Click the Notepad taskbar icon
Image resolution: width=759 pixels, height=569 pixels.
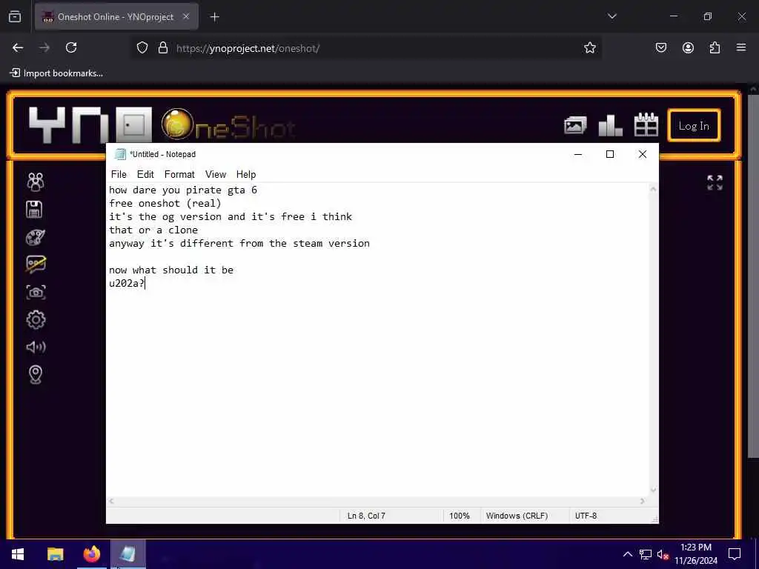127,554
